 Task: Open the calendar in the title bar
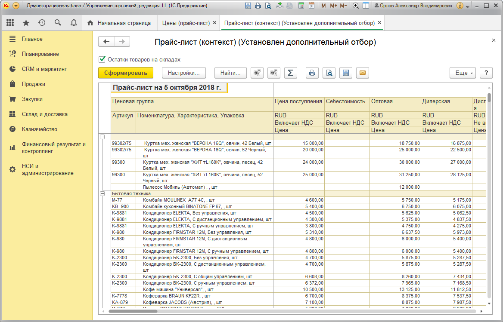[311, 6]
